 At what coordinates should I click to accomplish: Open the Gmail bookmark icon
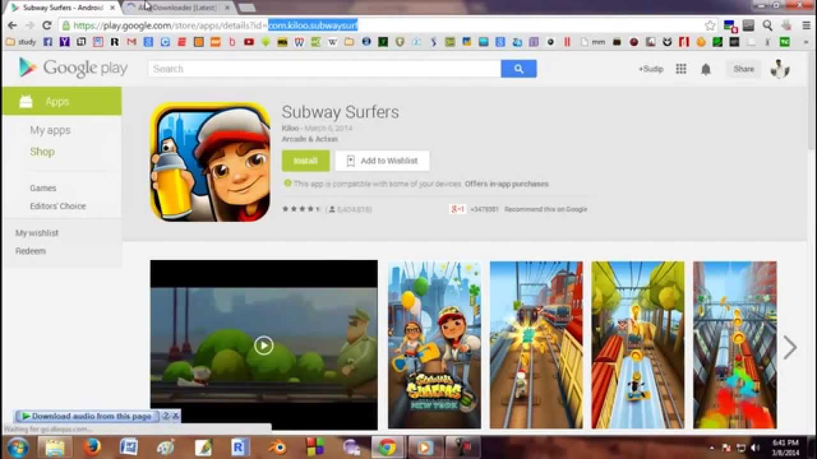131,42
